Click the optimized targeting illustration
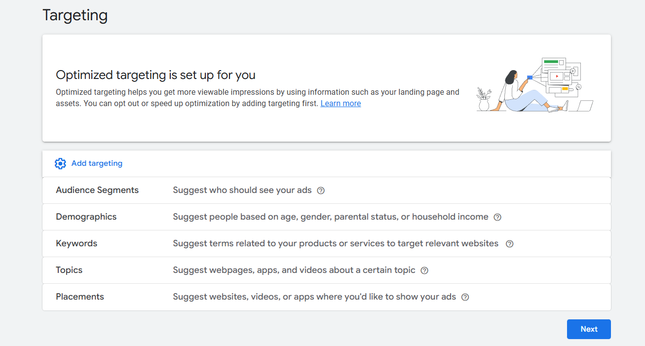The width and height of the screenshot is (645, 346). point(534,85)
